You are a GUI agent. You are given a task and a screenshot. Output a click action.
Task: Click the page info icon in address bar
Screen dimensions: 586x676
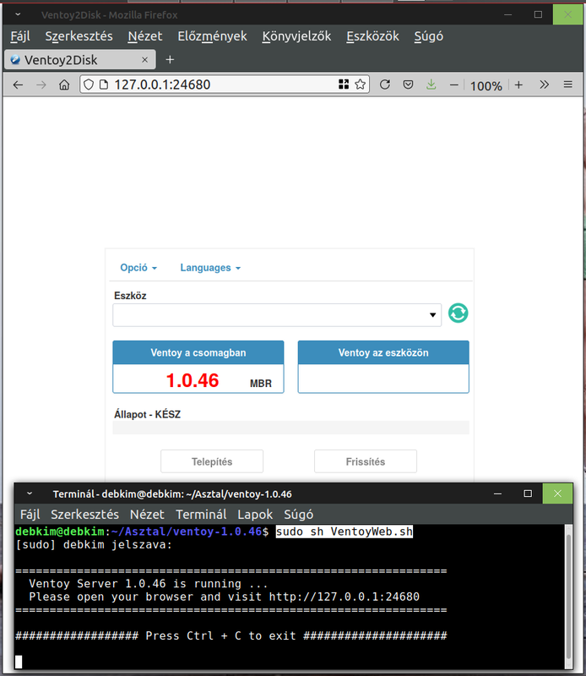(x=104, y=84)
